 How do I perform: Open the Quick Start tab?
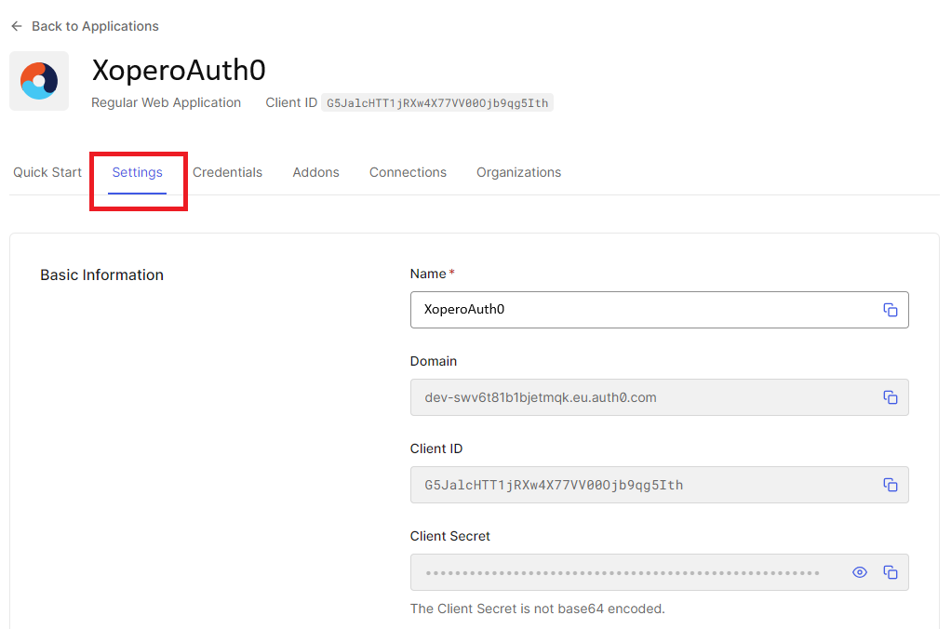pyautogui.click(x=47, y=172)
